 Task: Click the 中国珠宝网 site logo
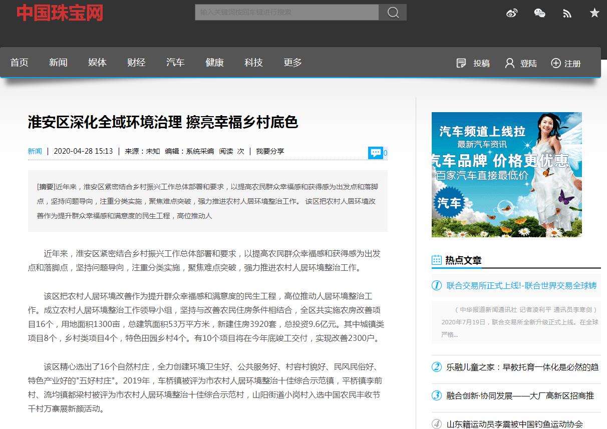pyautogui.click(x=60, y=13)
